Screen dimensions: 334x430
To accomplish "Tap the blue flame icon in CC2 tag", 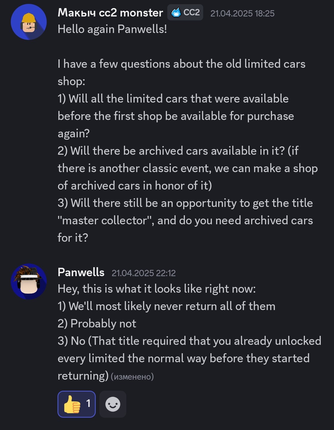I will 176,13.
